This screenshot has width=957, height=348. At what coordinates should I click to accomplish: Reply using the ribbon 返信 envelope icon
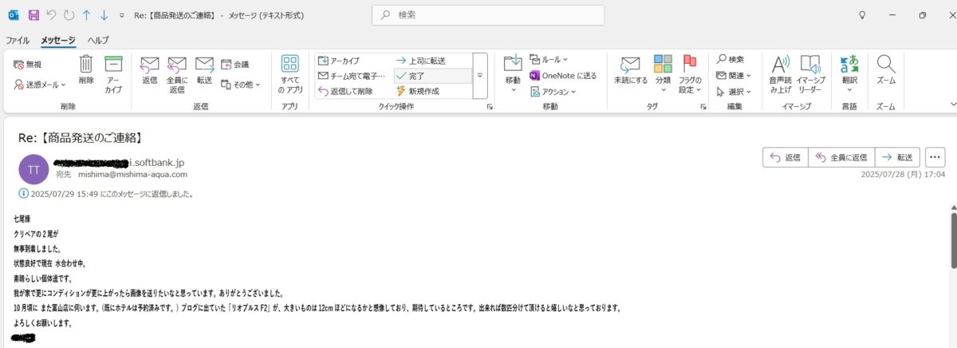[x=150, y=71]
